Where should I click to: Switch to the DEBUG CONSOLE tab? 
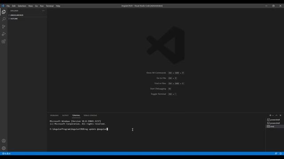pos(91,115)
